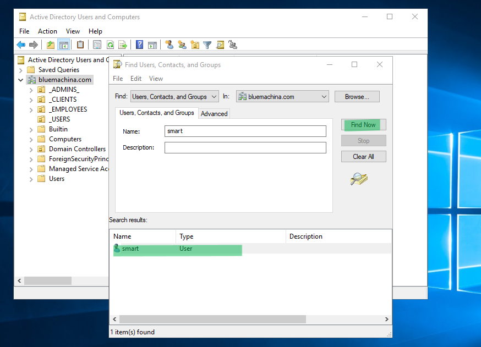Click the Find dialog title bar icon

(117, 64)
